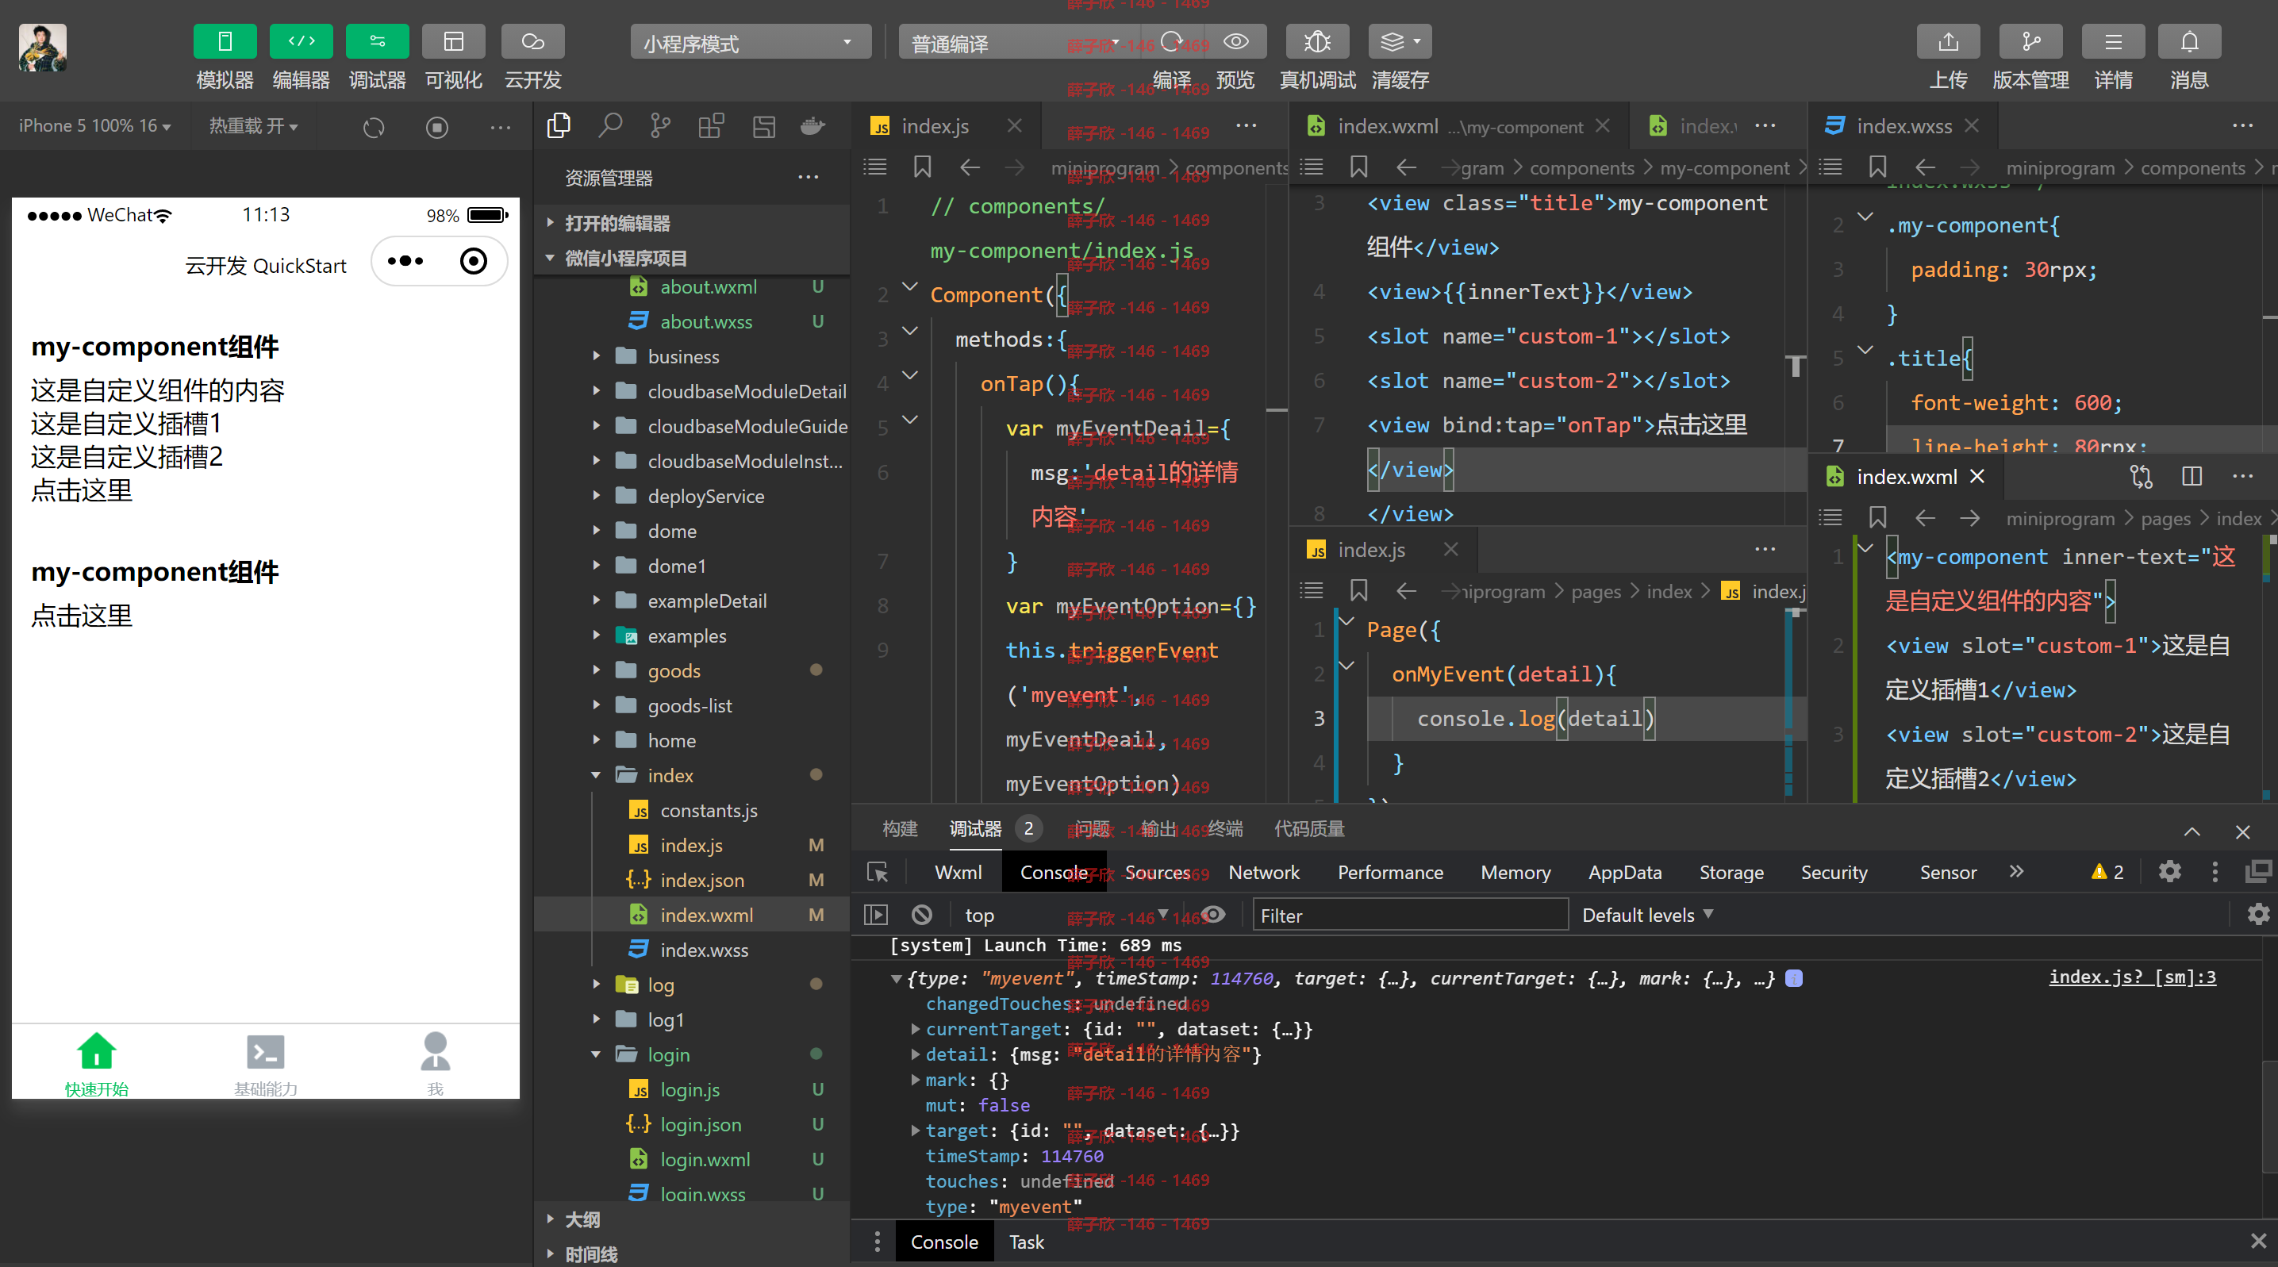Switch to the Task drawer tab
The width and height of the screenshot is (2278, 1267).
coord(1026,1242)
